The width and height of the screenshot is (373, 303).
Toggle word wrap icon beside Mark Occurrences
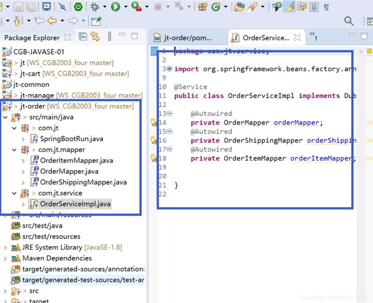302,7
